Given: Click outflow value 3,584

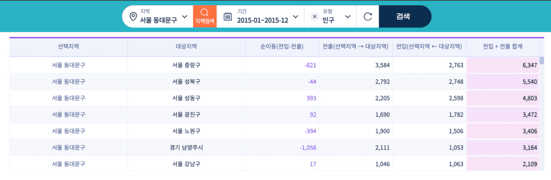Looking at the screenshot, I should coord(383,65).
